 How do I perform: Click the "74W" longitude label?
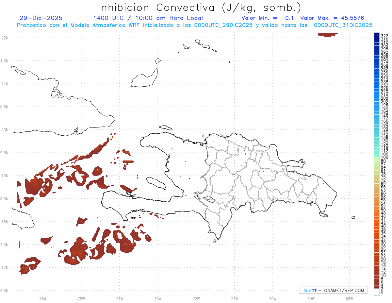(120, 298)
